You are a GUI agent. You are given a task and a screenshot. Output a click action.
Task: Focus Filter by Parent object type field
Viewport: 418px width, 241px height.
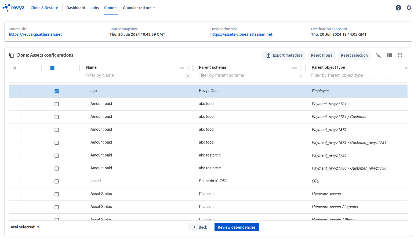pyautogui.click(x=359, y=76)
